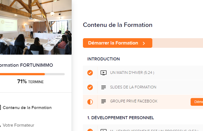Click the icon left of Contenu de la Formation sidebar
Screen dimensions: 203x131
click(x=0, y=107)
